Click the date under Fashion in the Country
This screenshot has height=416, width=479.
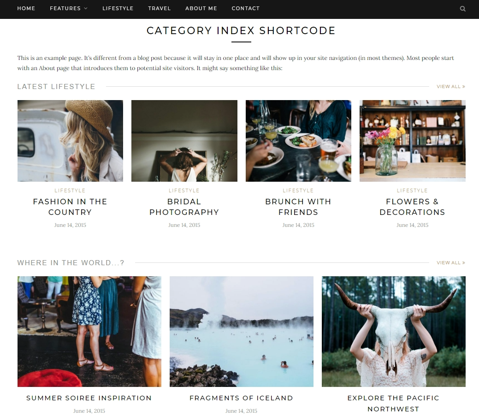(70, 225)
